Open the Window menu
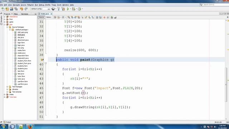Viewport: 229px width, 129px height. coord(65,5)
